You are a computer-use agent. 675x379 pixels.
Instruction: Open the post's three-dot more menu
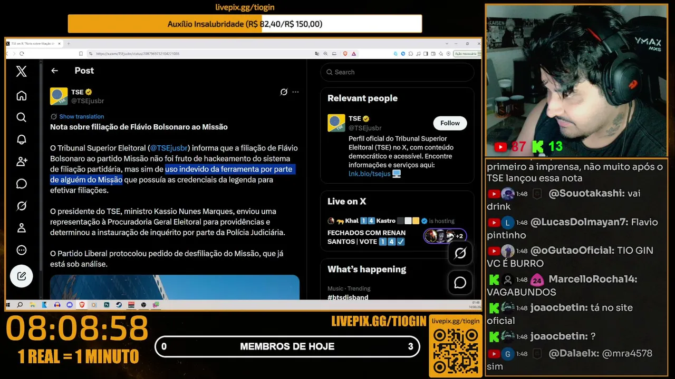click(295, 92)
